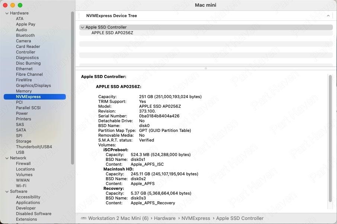Open SATA information
This screenshot has height=224, width=337.
(21, 130)
